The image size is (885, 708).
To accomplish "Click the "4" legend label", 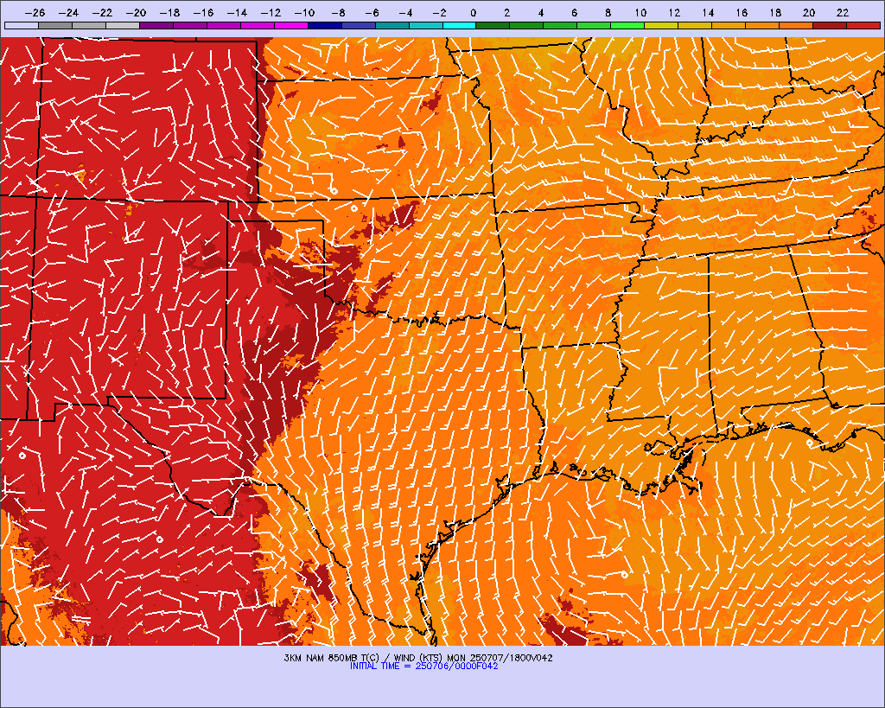I will coord(541,12).
